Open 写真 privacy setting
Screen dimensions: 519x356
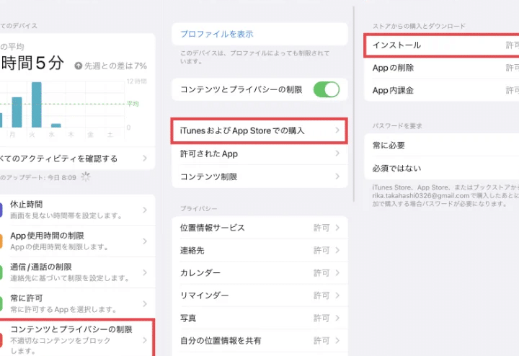pyautogui.click(x=259, y=318)
